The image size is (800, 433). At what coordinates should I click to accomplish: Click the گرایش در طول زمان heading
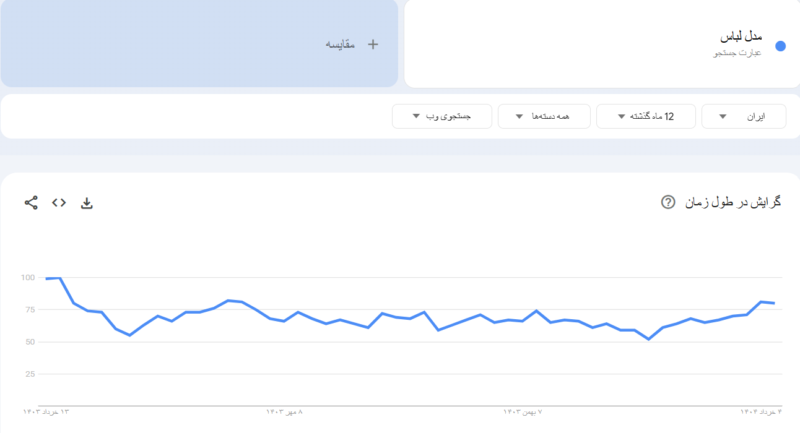[733, 202]
